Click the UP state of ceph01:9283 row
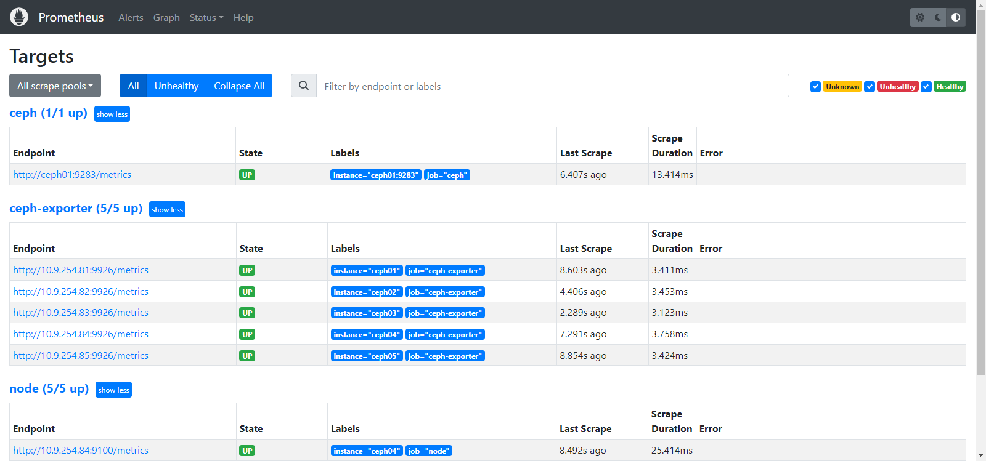The width and height of the screenshot is (986, 461). tap(247, 175)
